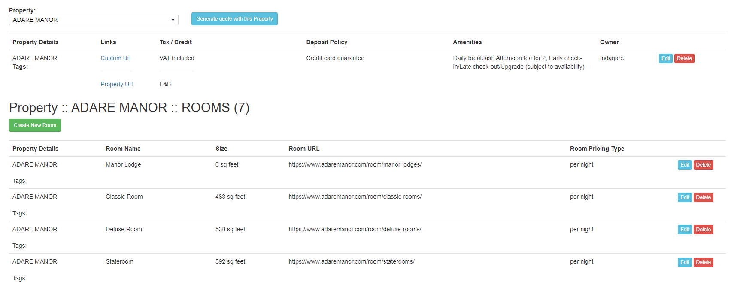Edit the Classic Room entry

click(x=685, y=197)
